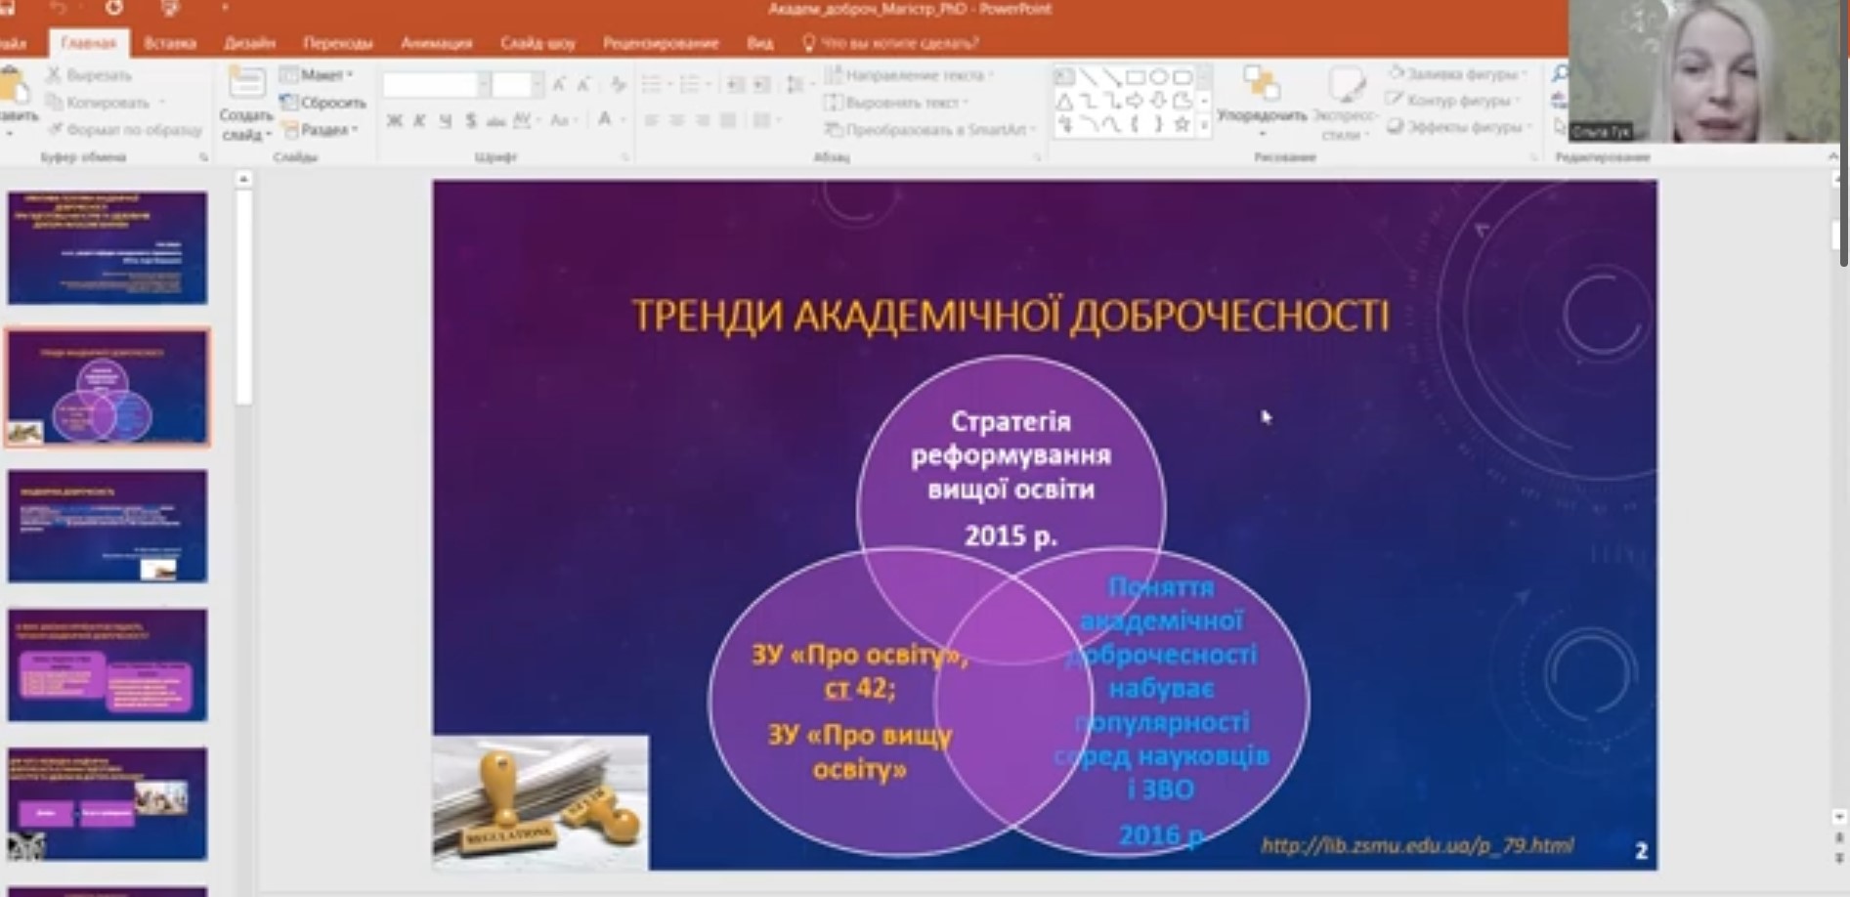Open character spacing (AV) dropdown

(526, 120)
